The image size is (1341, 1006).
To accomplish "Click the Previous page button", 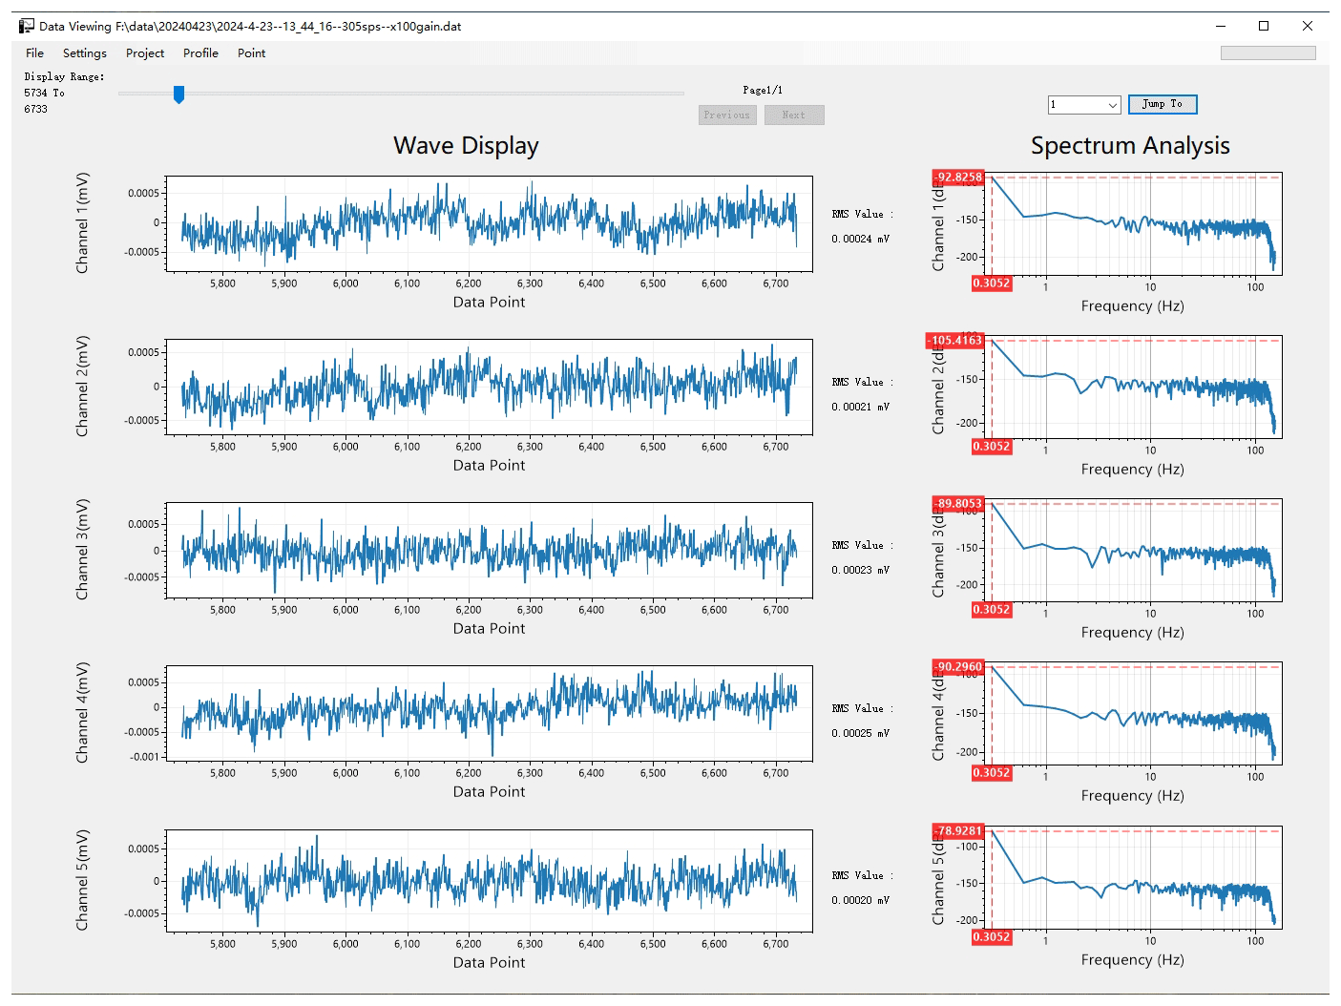I will 727,115.
